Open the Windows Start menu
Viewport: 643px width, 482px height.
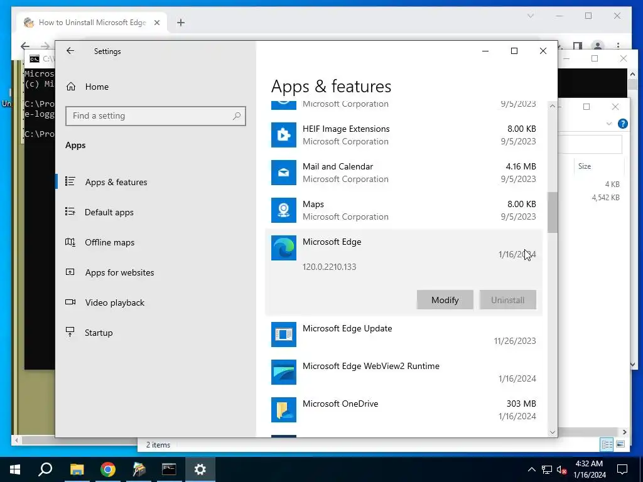pos(15,469)
